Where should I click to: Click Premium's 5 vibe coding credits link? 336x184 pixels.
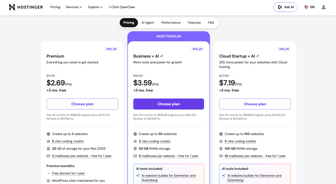[x=68, y=141]
